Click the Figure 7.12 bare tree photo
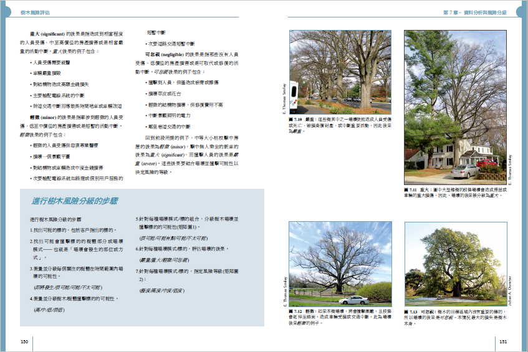The height and width of the screenshot is (352, 528). (340, 264)
